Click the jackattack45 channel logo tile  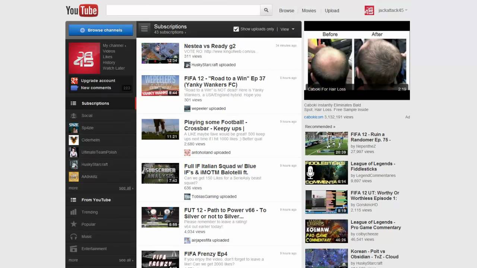coord(85,58)
